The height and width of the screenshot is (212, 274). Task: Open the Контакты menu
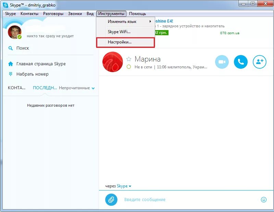point(29,14)
